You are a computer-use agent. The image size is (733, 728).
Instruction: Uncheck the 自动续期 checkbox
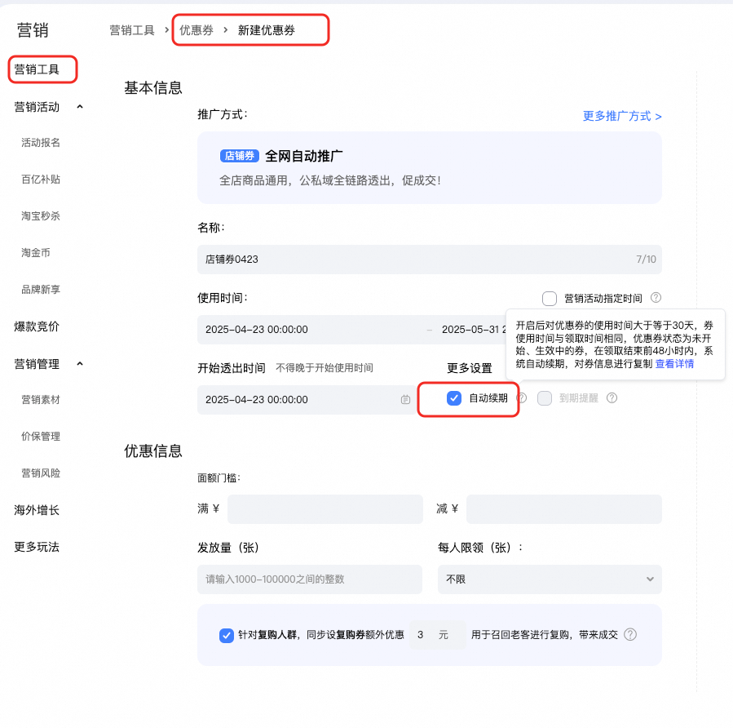tap(454, 398)
